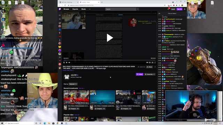Click the Twitch logo home icon
Viewport: 223px width, 125px height.
60,9
